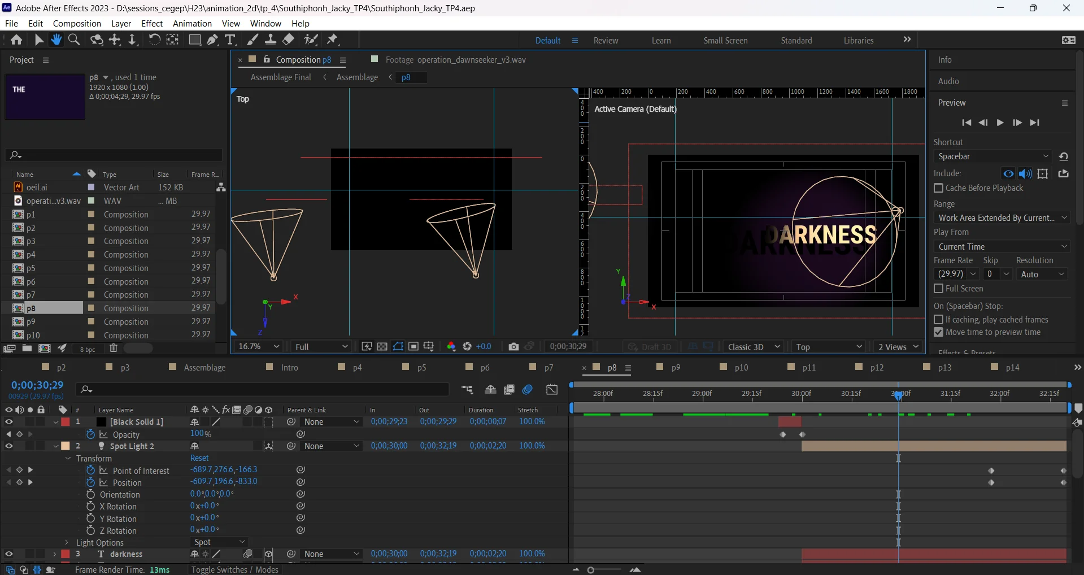Screen dimensions: 1084x575
Task: Open the Spacebar shortcut dropdown
Action: coord(993,156)
